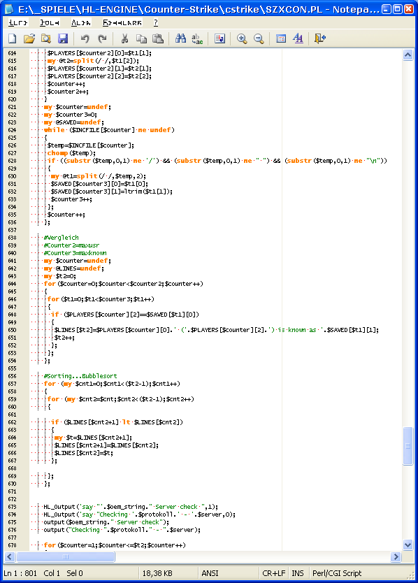Click the Paste clipboard icon
Screen dimensions: 418x583
click(x=158, y=38)
